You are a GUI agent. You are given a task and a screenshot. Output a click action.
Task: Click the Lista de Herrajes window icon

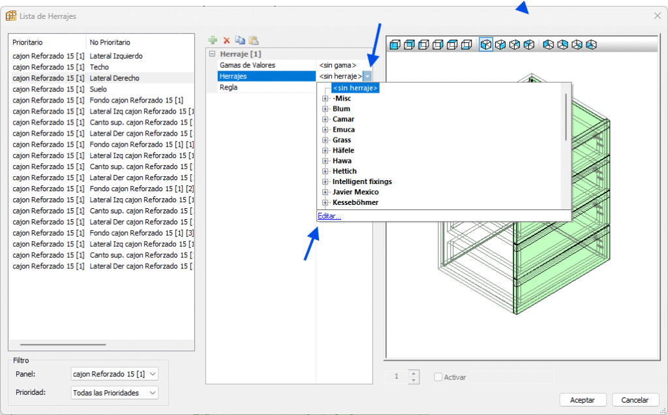[11, 15]
